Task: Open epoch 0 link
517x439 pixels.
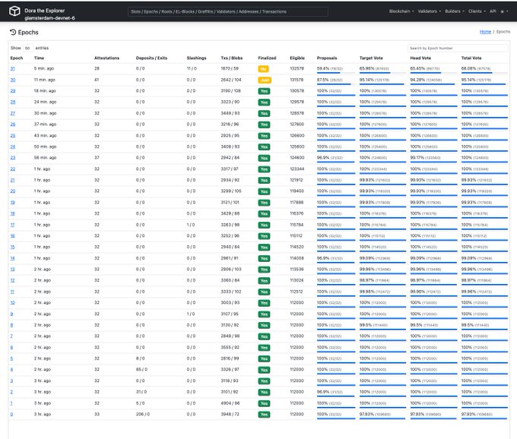Action: pos(11,414)
